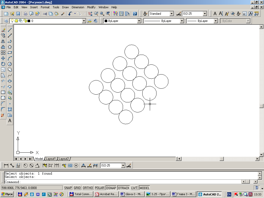Select the Line draw tool
Image resolution: width=264 pixels, height=198 pixels.
click(10, 30)
